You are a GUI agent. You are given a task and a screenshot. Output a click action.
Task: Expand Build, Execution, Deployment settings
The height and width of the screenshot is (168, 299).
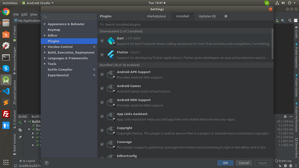45,52
